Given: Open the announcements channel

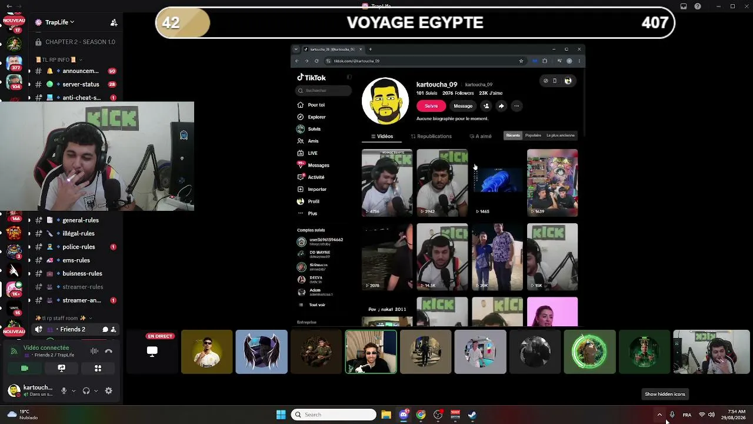Looking at the screenshot, I should pos(75,71).
